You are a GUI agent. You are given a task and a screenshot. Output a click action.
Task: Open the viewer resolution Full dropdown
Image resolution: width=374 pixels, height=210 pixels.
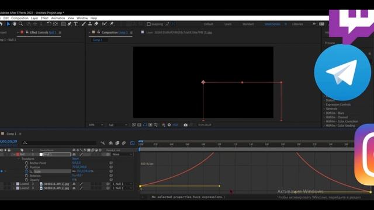tap(118, 125)
